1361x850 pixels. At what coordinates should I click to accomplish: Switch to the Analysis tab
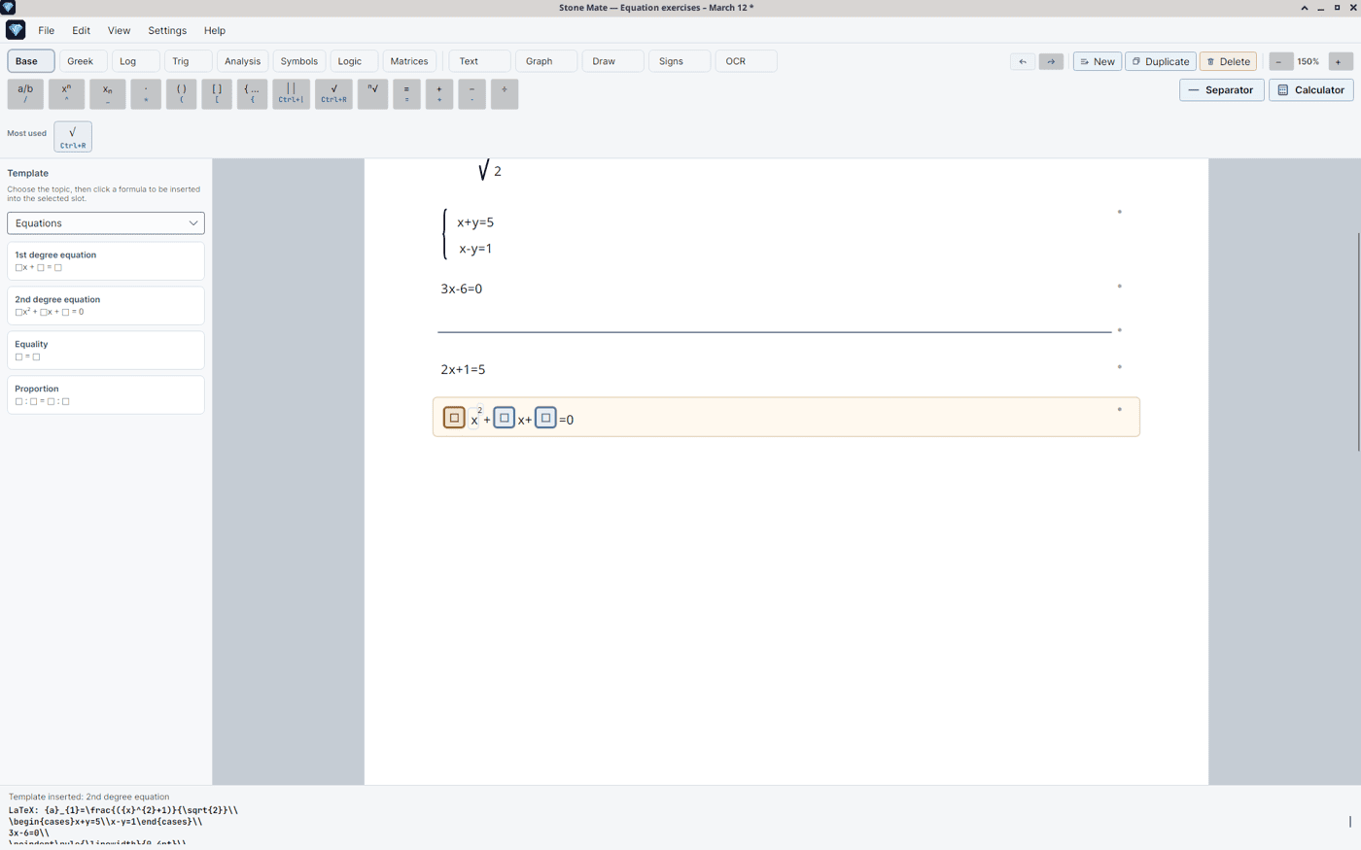pyautogui.click(x=242, y=61)
